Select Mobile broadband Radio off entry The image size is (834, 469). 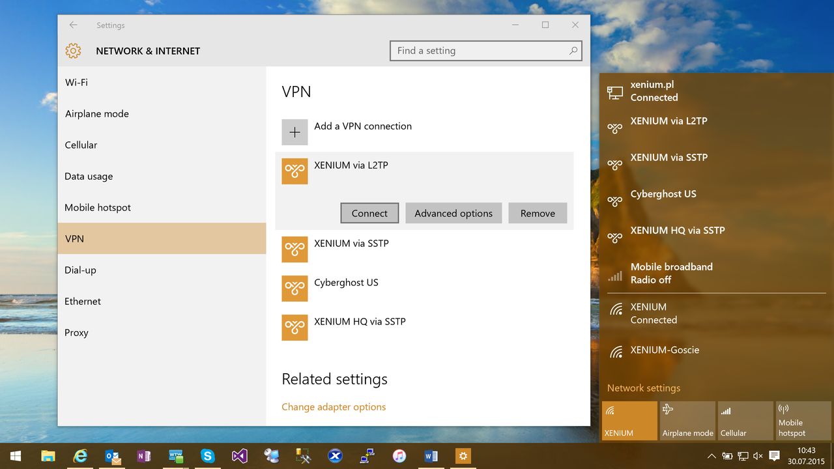pyautogui.click(x=715, y=273)
